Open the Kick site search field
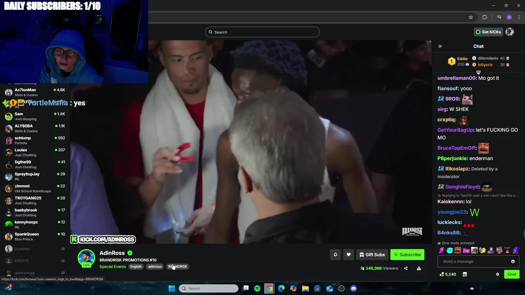Screen dimensions: 525x295 pyautogui.click(x=262, y=32)
